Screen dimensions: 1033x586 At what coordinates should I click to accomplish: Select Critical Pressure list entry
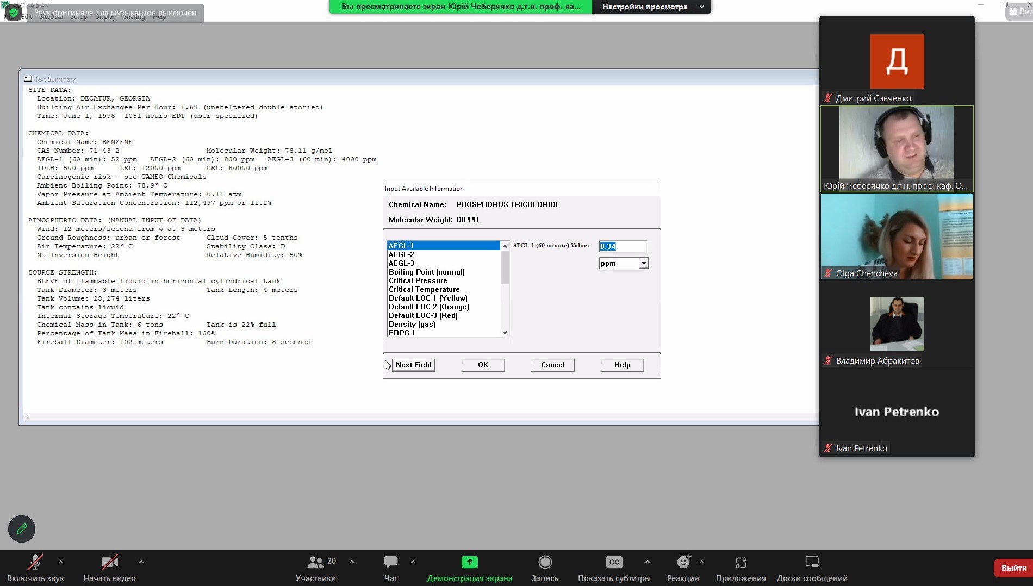click(443, 280)
